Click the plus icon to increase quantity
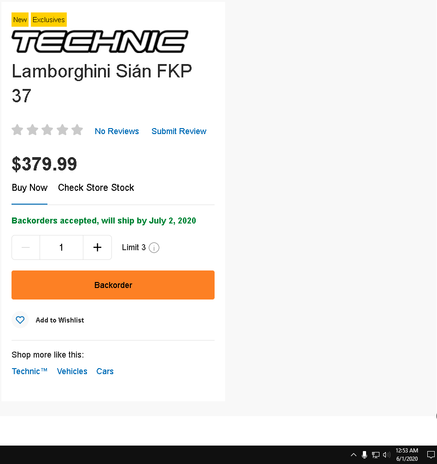 click(x=97, y=247)
